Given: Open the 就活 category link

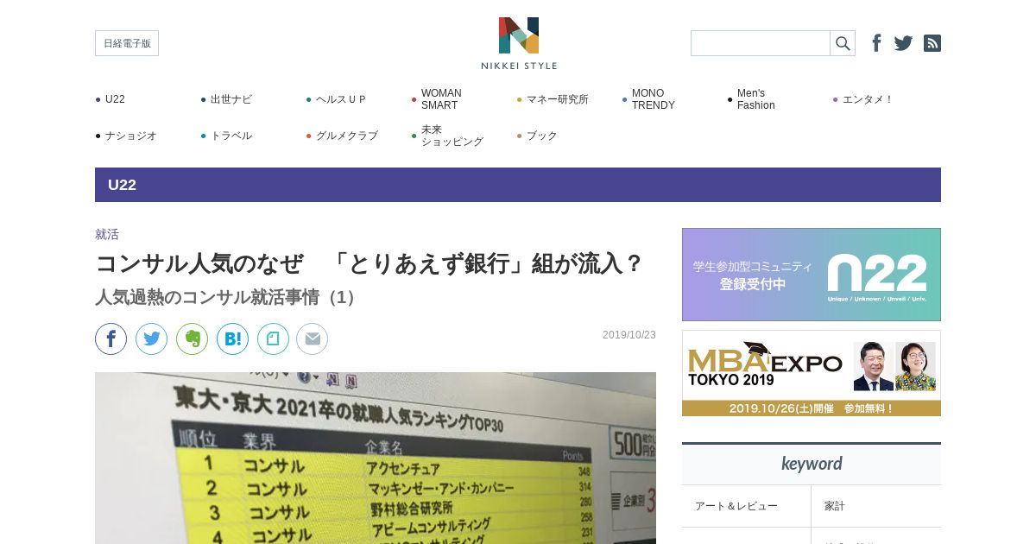Looking at the screenshot, I should [107, 234].
